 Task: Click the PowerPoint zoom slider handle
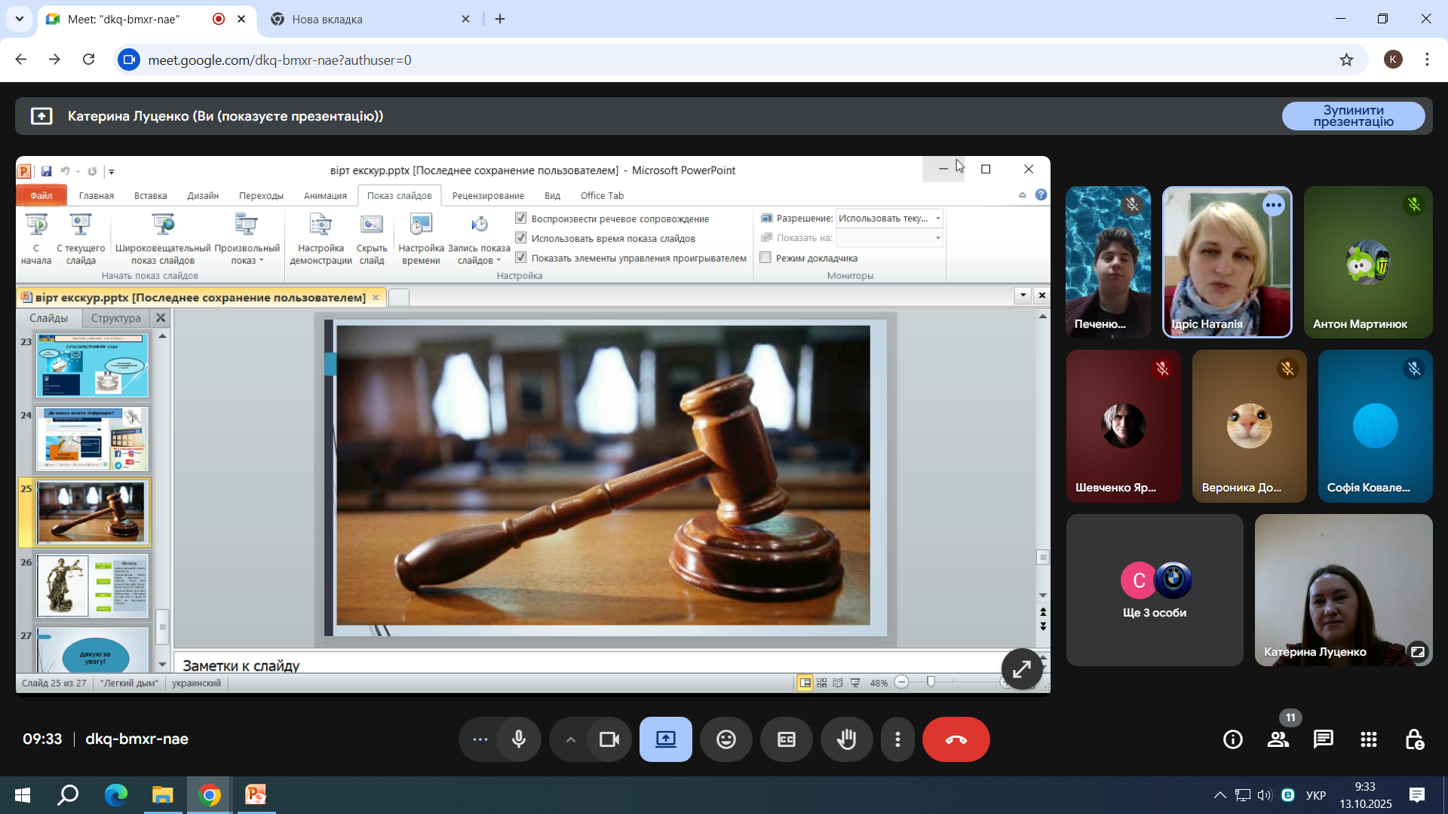point(931,681)
